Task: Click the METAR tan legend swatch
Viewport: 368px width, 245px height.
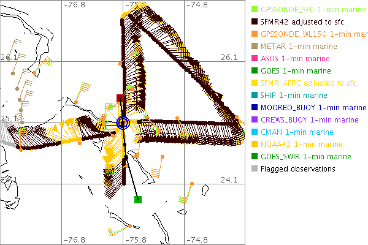Action: [255, 47]
